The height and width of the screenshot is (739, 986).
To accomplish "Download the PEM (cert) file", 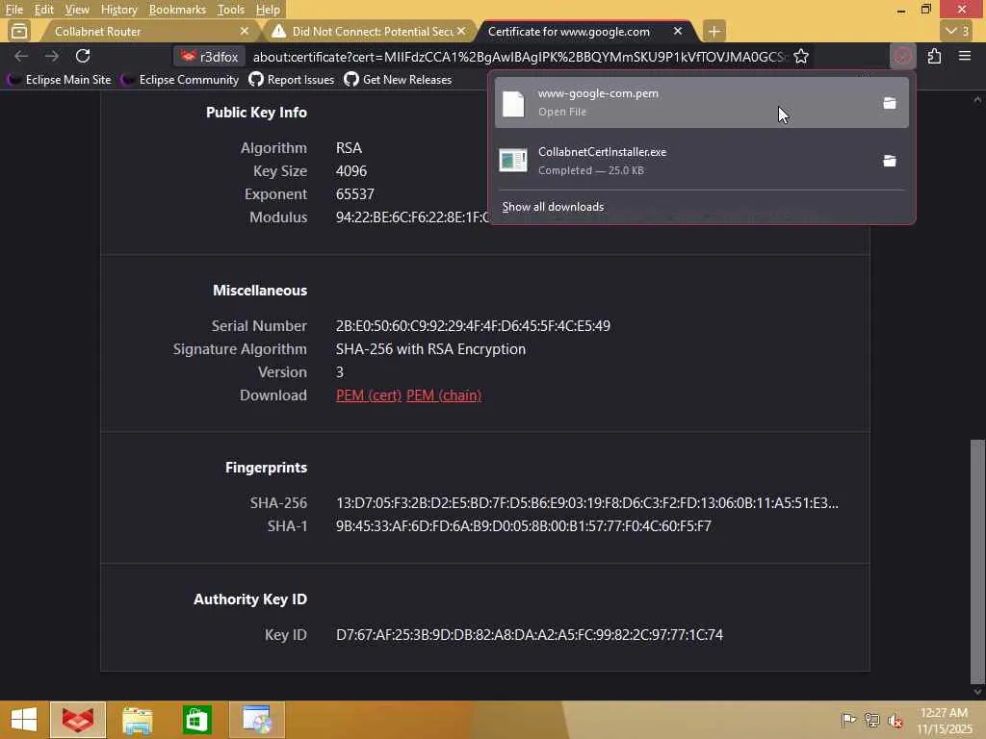I will click(x=369, y=395).
